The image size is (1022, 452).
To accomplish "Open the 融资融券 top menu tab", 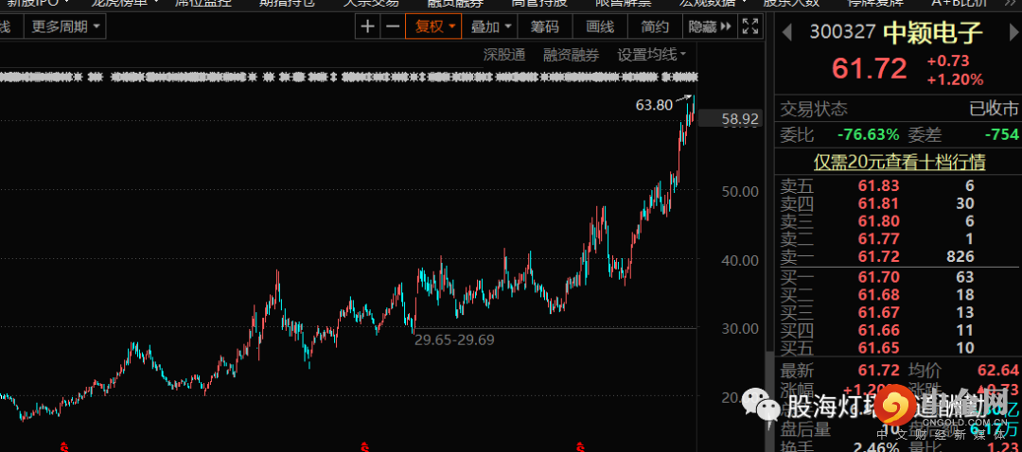I will 454,3.
